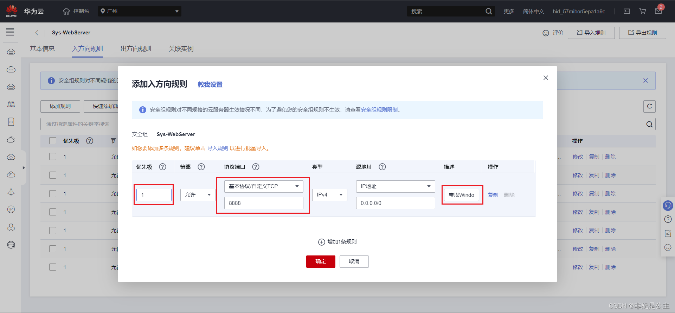Tick the sixth rule row checkbox
Screen dimensions: 675x313
click(x=53, y=249)
